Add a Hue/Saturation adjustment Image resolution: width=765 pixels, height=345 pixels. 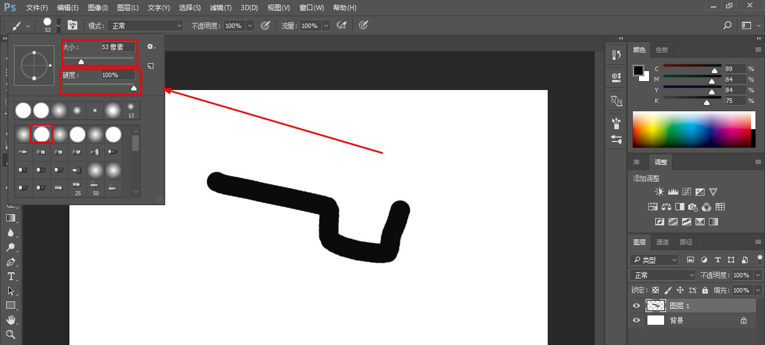[652, 207]
